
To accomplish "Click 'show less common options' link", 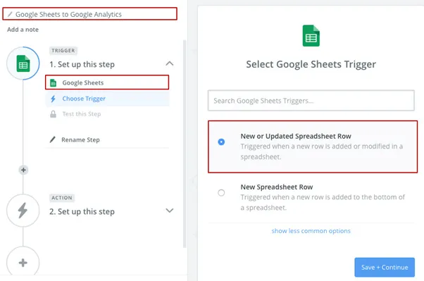I will 311,231.
